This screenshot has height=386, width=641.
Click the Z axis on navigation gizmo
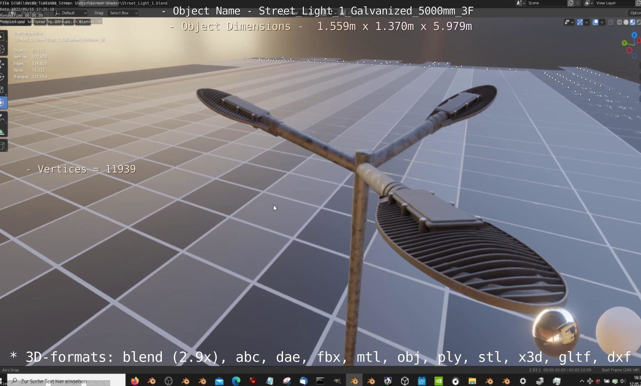[634, 35]
